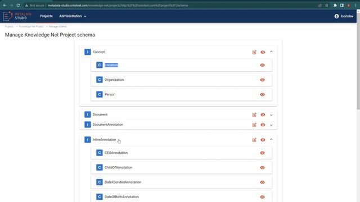Open the Projects menu item
The height and width of the screenshot is (202, 360).
[x=46, y=16]
